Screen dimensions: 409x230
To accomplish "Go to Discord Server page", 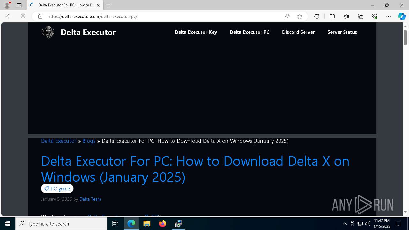I will click(x=298, y=32).
